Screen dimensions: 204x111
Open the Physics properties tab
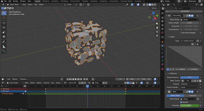pyautogui.click(x=162, y=53)
